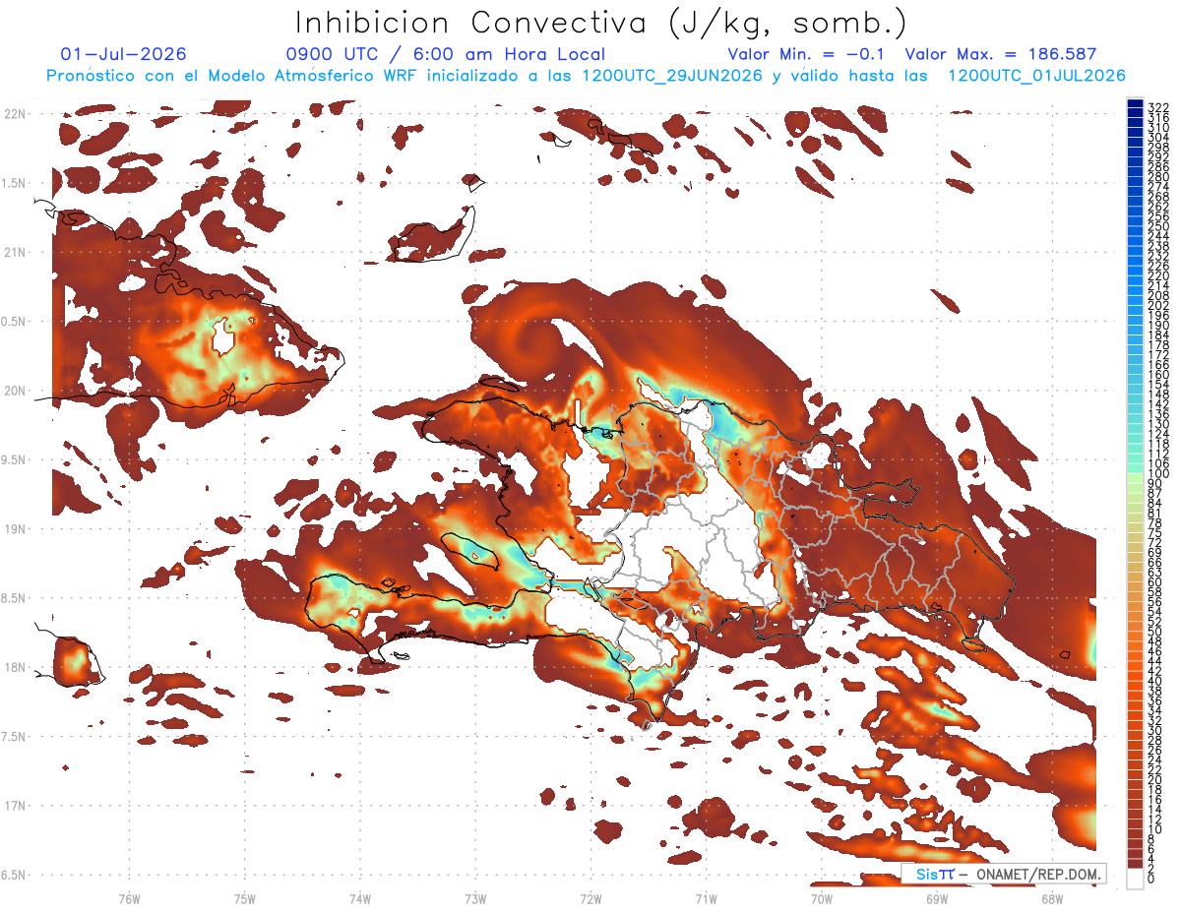Screen dimensions: 1181x912
Task: Click the 'Valor Max. = 186.587' readout
Action: click(x=1000, y=55)
